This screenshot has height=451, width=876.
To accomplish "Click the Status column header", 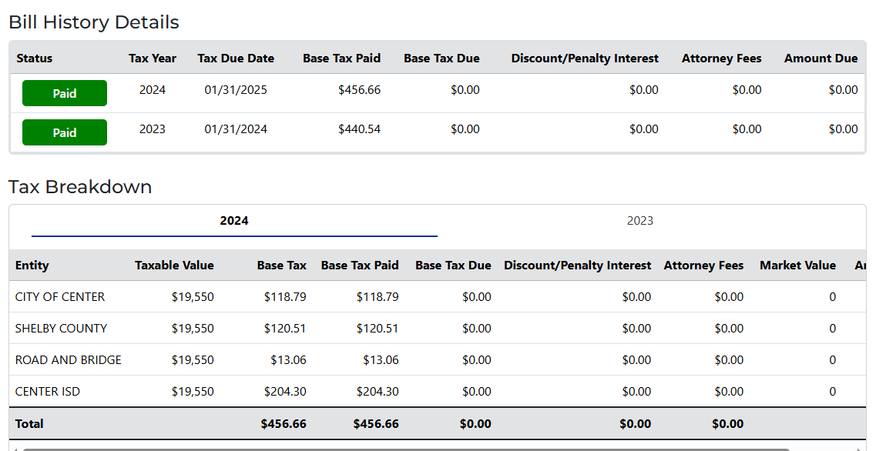I will point(35,58).
